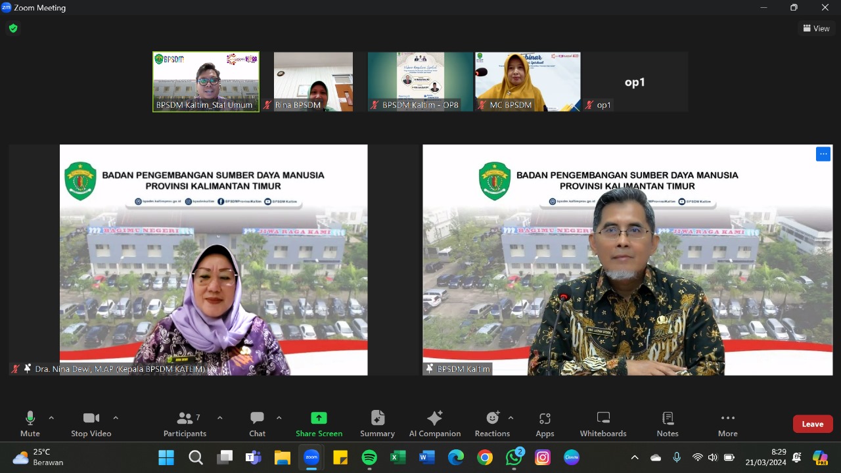Image resolution: width=841 pixels, height=473 pixels.
Task: Open the meeting Summary tool
Action: tap(377, 424)
